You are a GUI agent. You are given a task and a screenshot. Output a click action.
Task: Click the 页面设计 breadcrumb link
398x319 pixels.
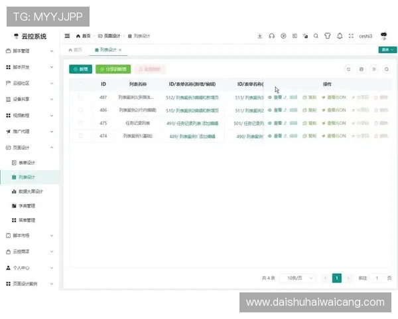click(109, 36)
